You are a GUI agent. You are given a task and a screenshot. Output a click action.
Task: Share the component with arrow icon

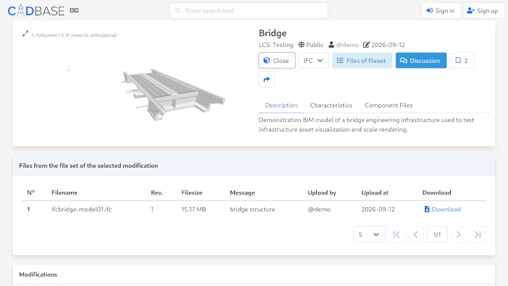267,79
